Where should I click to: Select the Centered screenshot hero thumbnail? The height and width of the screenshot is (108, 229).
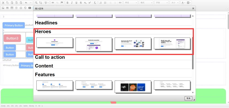[x=94, y=45]
